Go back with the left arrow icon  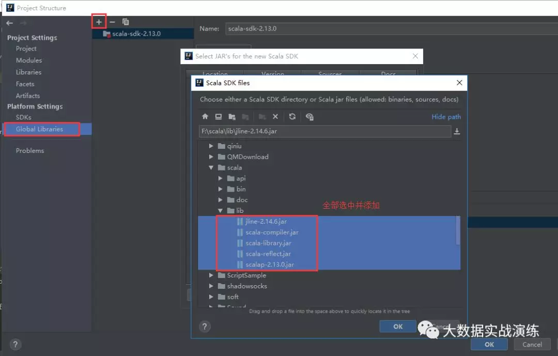pos(10,23)
